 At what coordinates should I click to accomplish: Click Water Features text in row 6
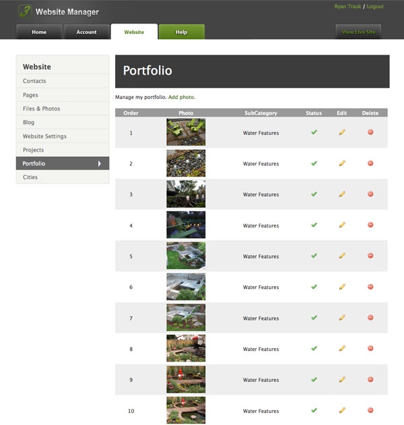point(261,287)
